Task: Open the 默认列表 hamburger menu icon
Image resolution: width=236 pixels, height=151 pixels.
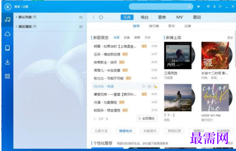Action: [81, 17]
